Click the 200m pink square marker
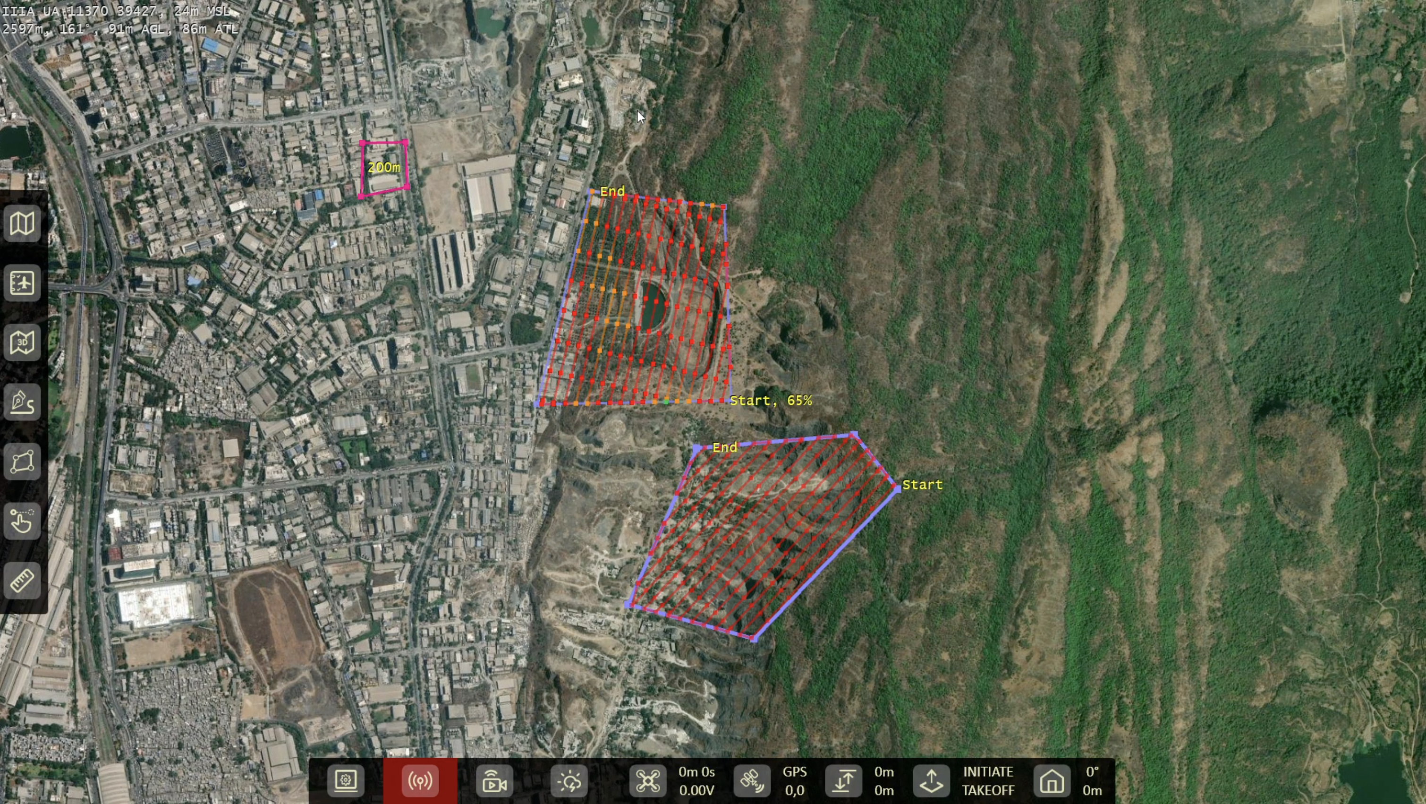Screen dimensions: 1426x804 pyautogui.click(x=383, y=167)
